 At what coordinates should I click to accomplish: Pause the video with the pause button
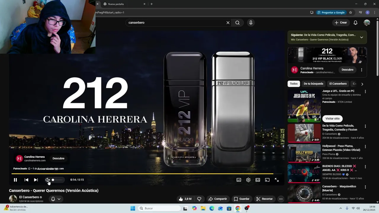(x=15, y=180)
